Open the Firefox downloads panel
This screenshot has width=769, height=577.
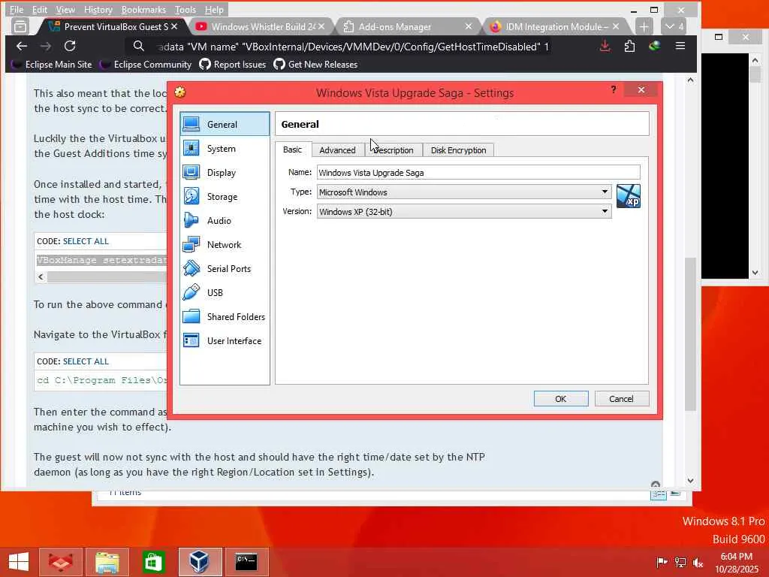605,46
